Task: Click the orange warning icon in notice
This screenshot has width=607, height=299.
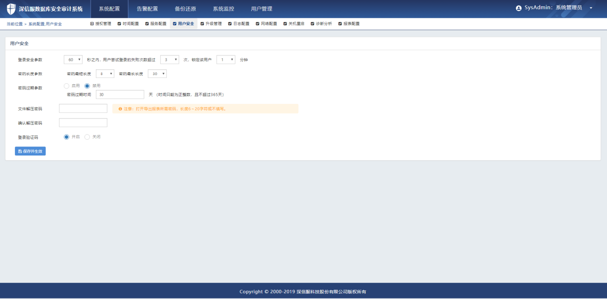Action: coord(120,109)
